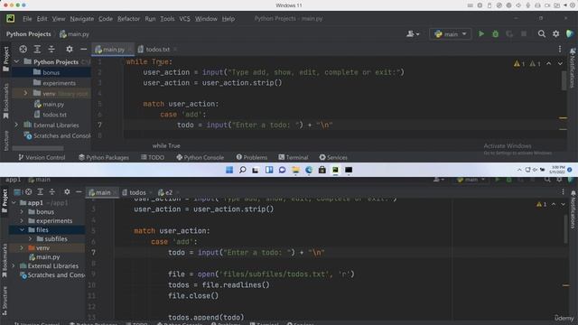Open File Explorer on Windows taskbar
This screenshot has height=325, width=578.
pyautogui.click(x=295, y=170)
